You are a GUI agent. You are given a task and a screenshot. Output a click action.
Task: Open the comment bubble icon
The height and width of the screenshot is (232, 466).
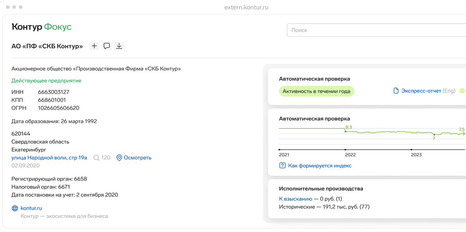click(x=107, y=46)
